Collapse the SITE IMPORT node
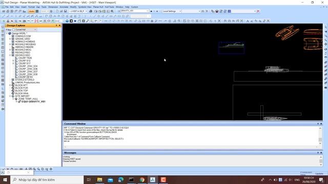This screenshot has height=184, width=328. click(10, 96)
